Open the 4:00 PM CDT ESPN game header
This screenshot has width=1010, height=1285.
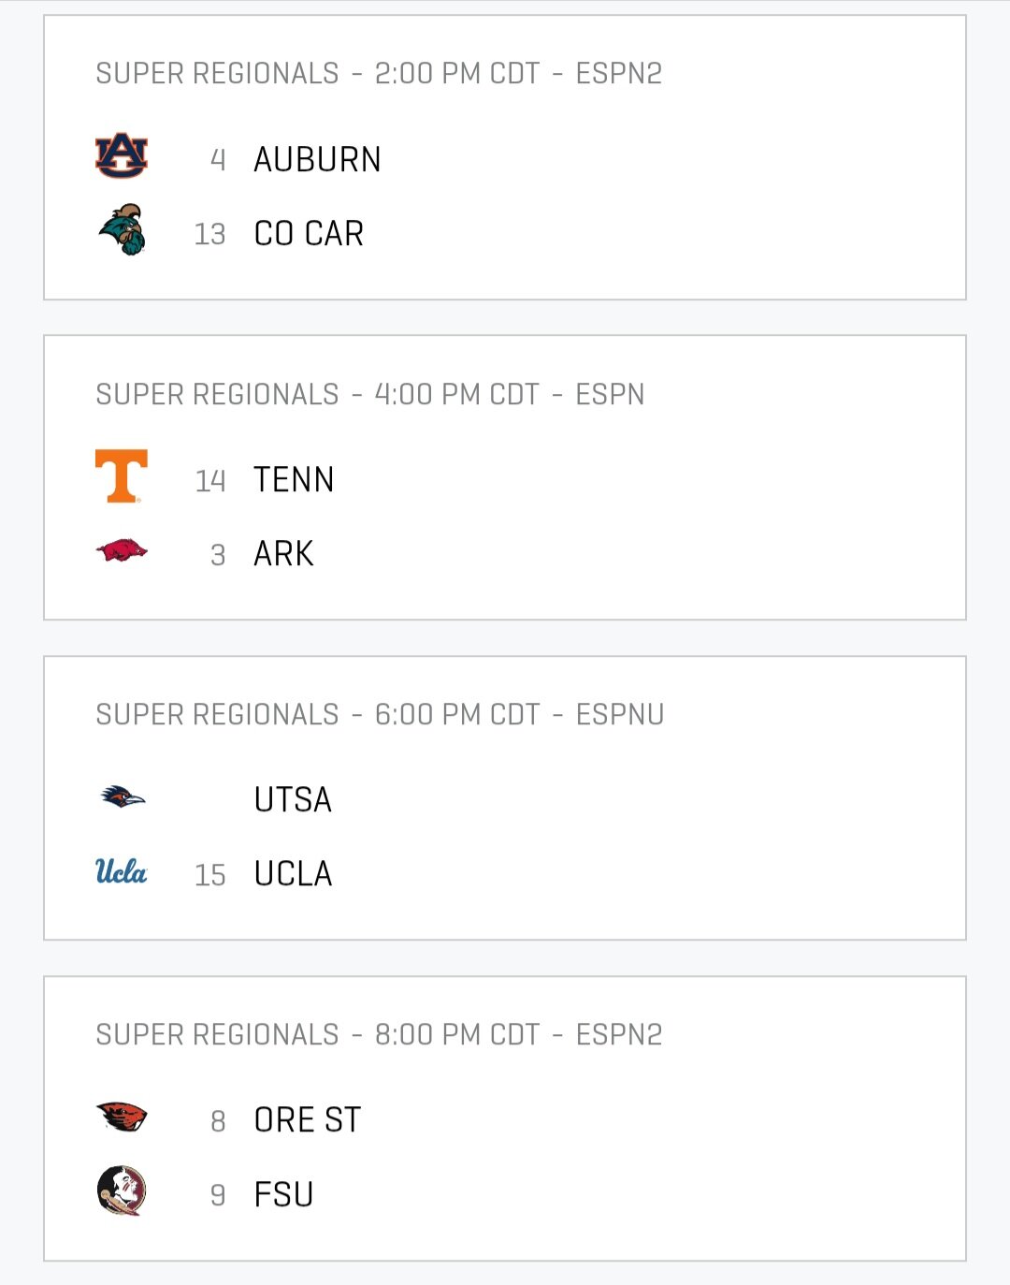tap(370, 394)
